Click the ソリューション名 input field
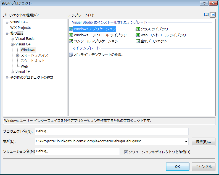Viewport: 219px width, 175px height. tap(77, 151)
